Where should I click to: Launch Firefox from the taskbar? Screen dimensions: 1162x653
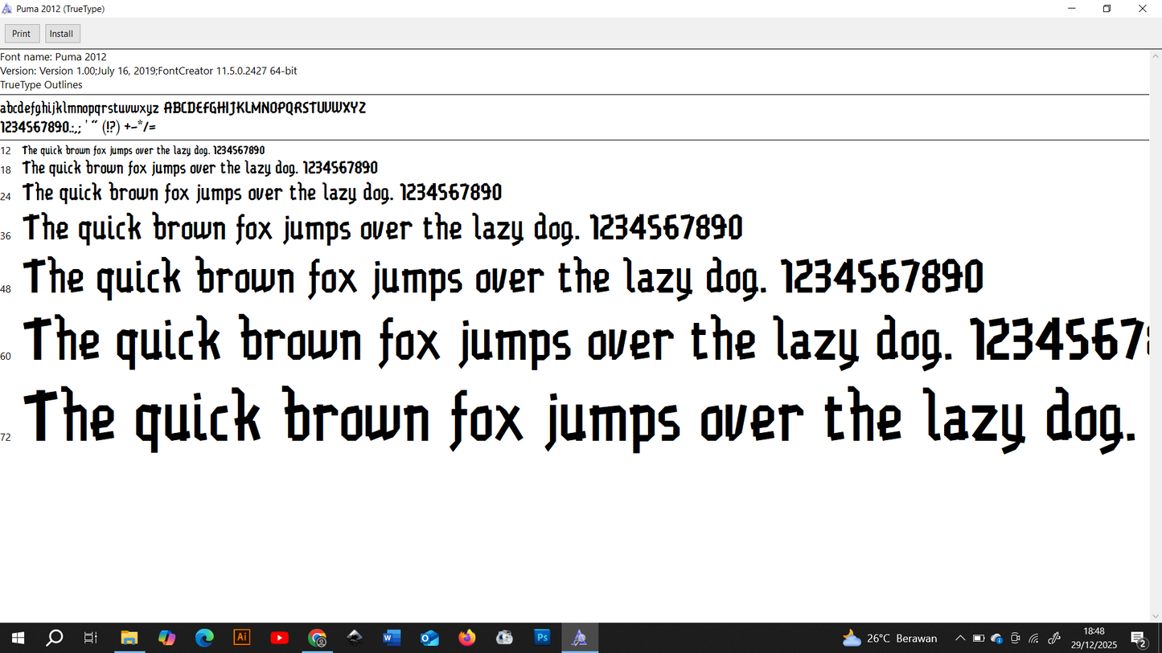[467, 639]
